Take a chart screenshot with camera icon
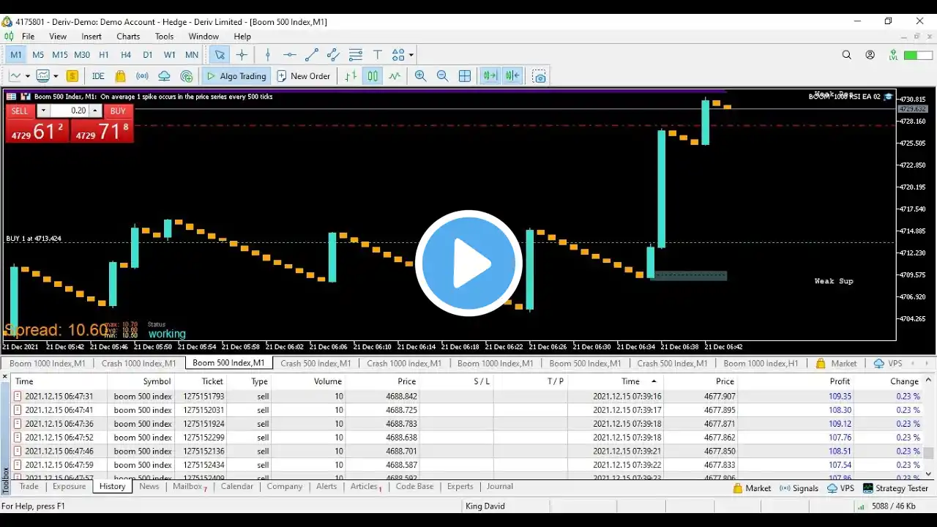Screen dimensions: 937x527 click(540, 76)
